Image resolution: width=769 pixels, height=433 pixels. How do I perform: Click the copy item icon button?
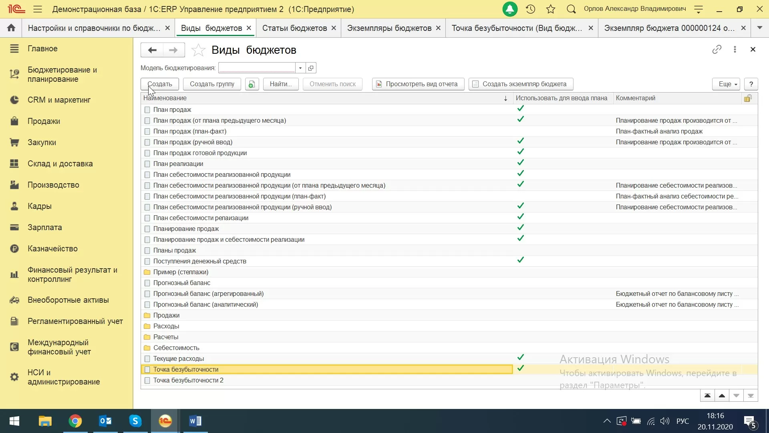(x=252, y=84)
